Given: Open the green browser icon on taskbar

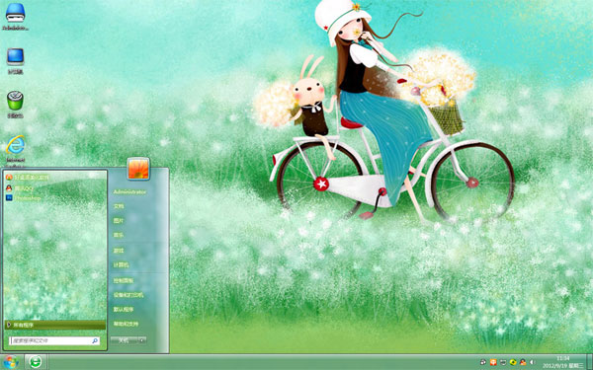Looking at the screenshot, I should (x=36, y=362).
